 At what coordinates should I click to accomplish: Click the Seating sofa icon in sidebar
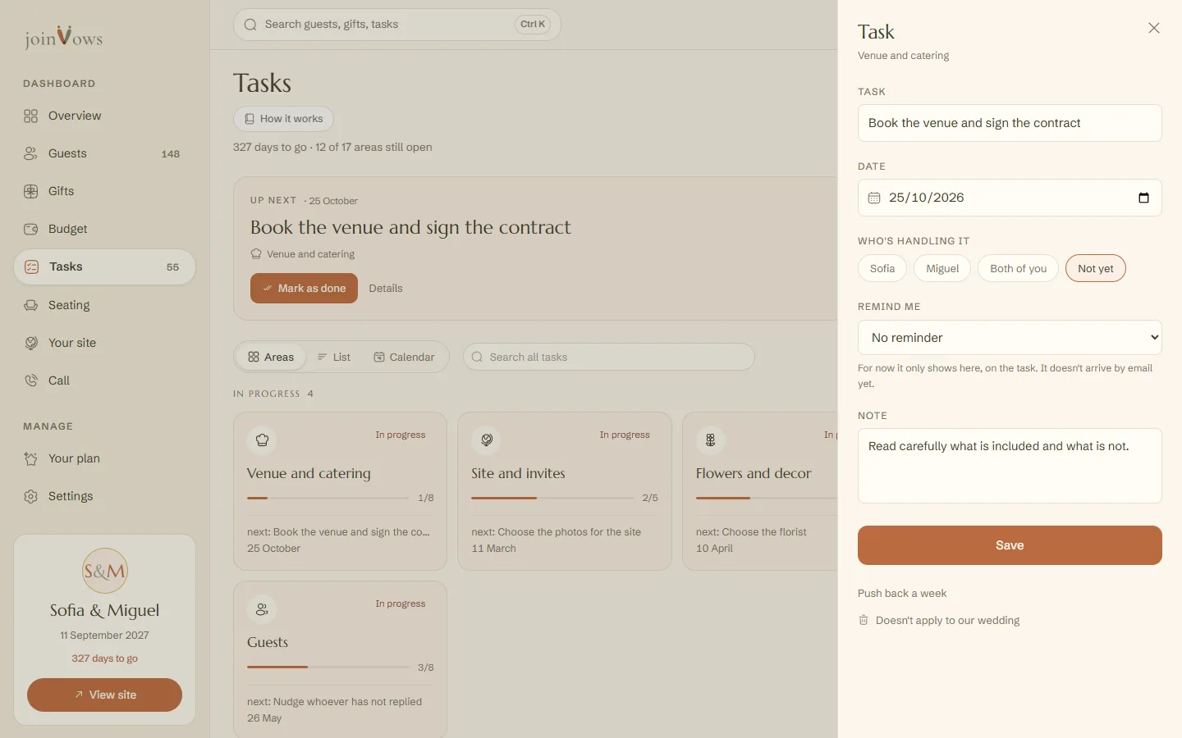tap(30, 305)
